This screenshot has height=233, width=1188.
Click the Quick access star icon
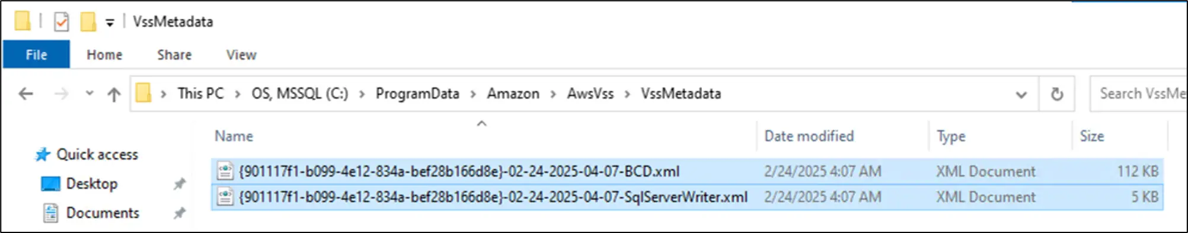pyautogui.click(x=43, y=155)
